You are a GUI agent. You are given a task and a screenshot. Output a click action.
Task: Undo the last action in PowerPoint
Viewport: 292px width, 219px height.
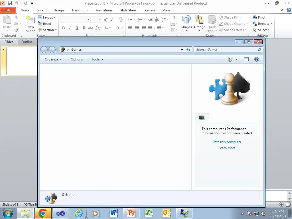17,3
